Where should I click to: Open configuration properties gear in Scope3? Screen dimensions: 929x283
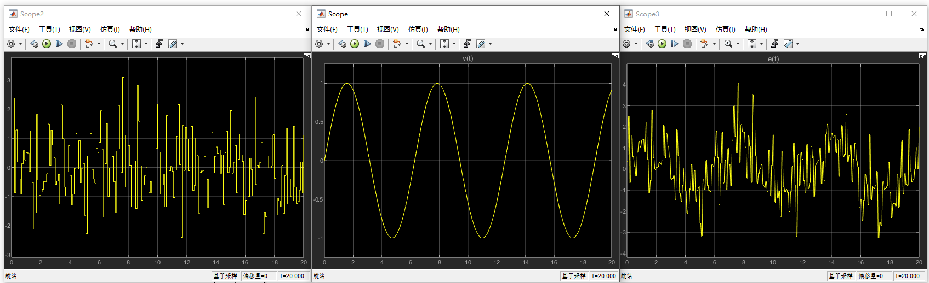(626, 44)
